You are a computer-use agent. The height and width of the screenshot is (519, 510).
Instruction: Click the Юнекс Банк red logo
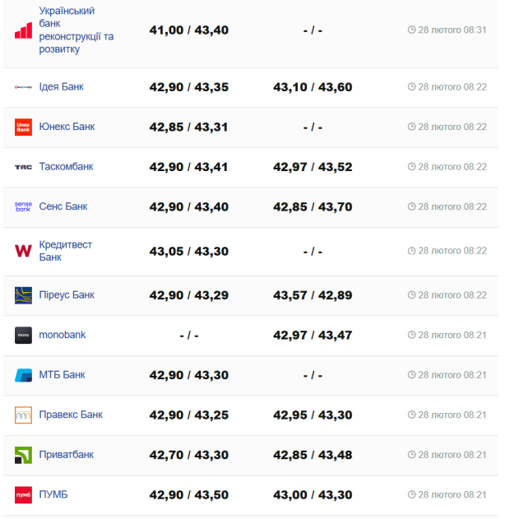[23, 127]
